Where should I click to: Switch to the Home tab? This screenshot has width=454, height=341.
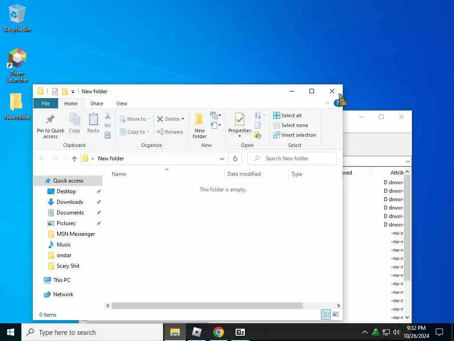tap(71, 103)
